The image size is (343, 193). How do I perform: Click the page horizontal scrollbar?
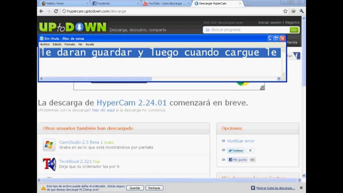click(x=170, y=180)
